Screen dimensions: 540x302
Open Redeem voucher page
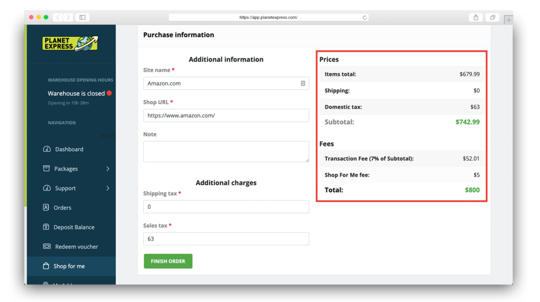click(x=76, y=247)
